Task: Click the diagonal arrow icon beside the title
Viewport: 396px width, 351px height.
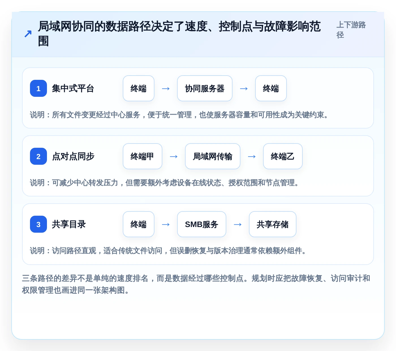Action: (x=28, y=34)
